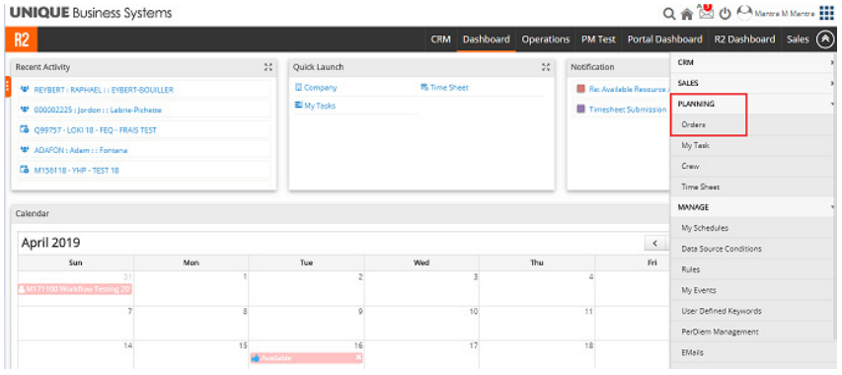Click the power logout icon

click(725, 14)
